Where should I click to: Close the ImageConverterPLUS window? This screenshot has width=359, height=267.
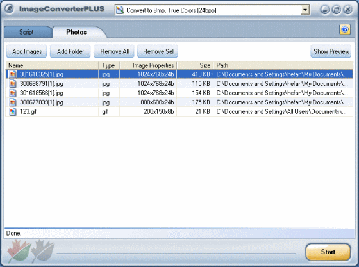coord(347,10)
